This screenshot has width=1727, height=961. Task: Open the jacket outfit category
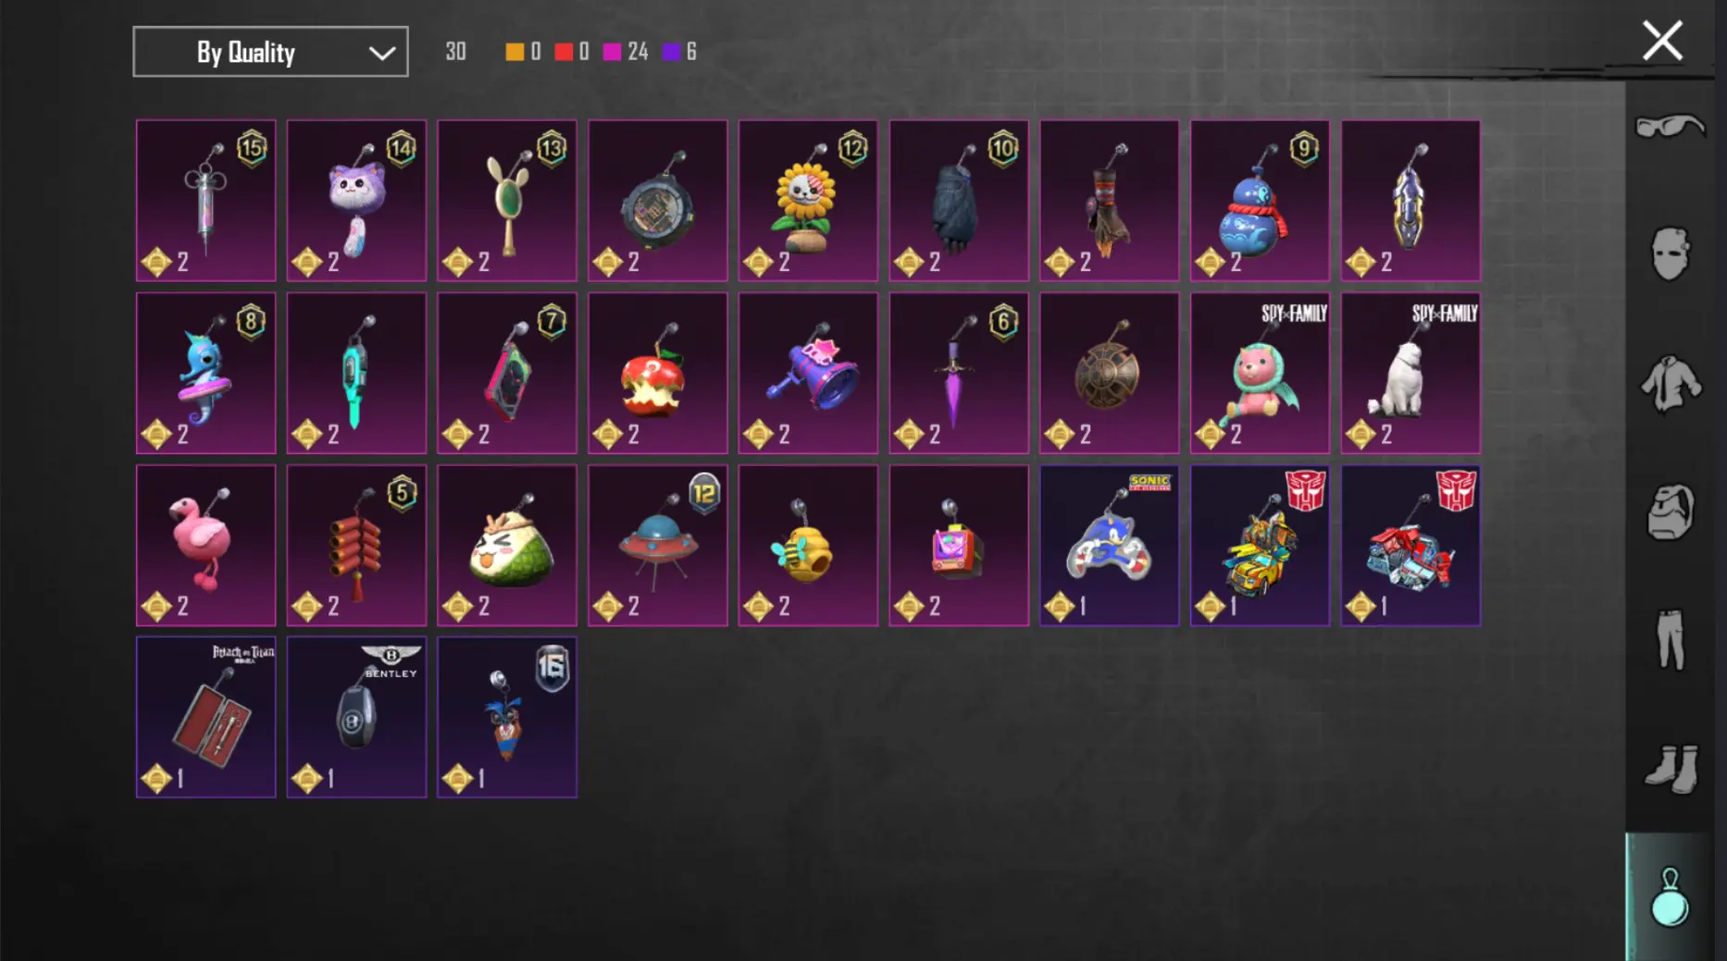point(1671,383)
